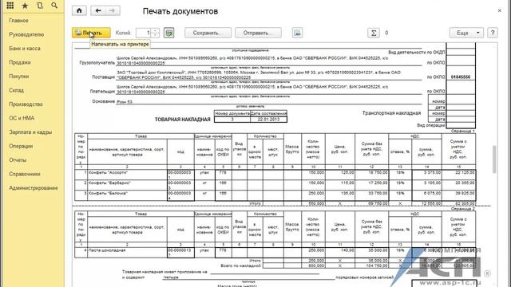The width and height of the screenshot is (511, 287).
Task: Click the Основание label
Action: (103, 101)
